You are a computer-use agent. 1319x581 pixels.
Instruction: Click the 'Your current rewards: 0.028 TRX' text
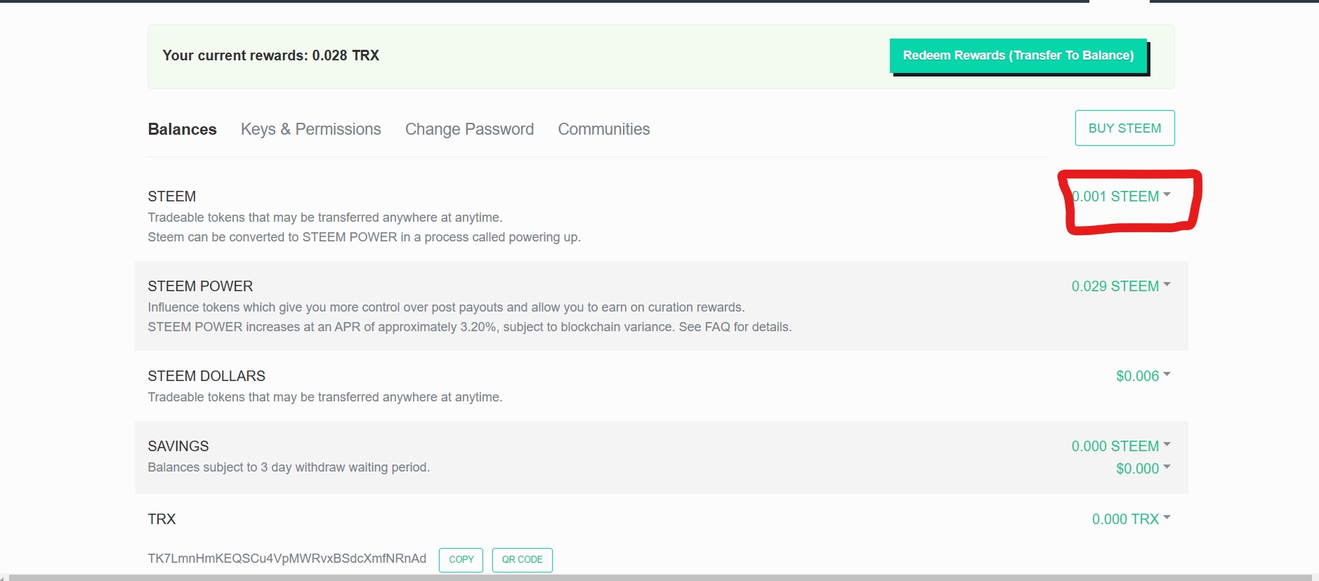coord(271,55)
